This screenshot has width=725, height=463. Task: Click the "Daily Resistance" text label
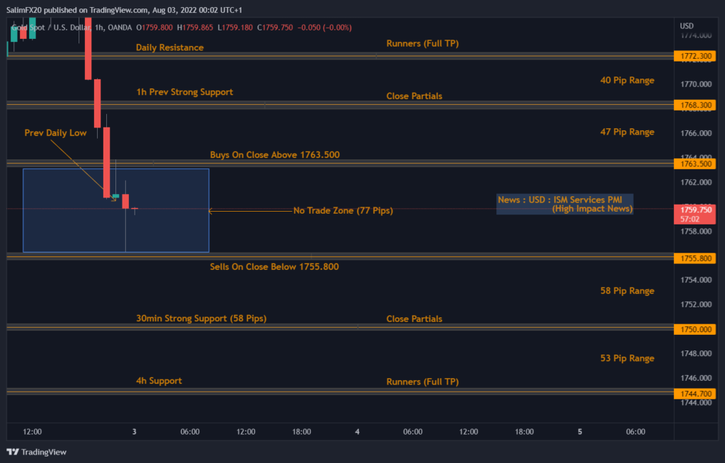pos(169,47)
